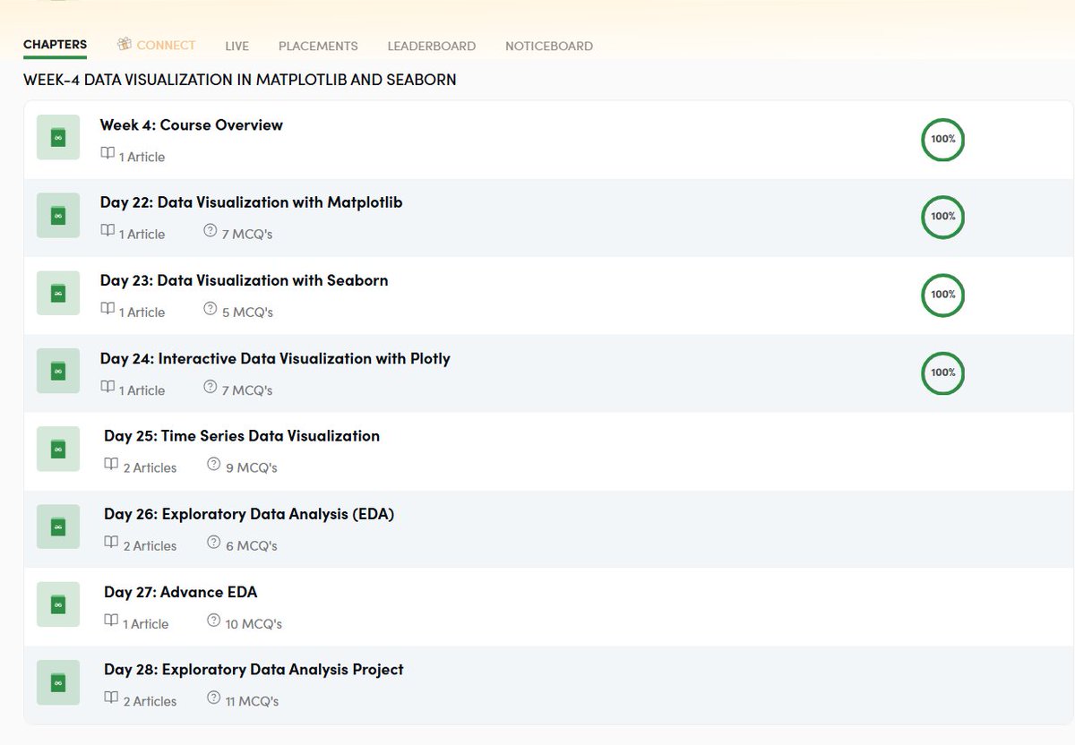This screenshot has height=745, width=1075.
Task: Open the Day 22 Matplotlib chapter book icon
Action: pyautogui.click(x=58, y=216)
